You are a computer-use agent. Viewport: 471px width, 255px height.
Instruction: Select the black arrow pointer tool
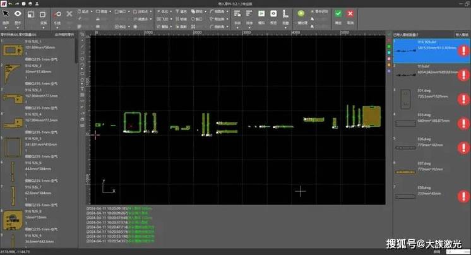click(6, 14)
